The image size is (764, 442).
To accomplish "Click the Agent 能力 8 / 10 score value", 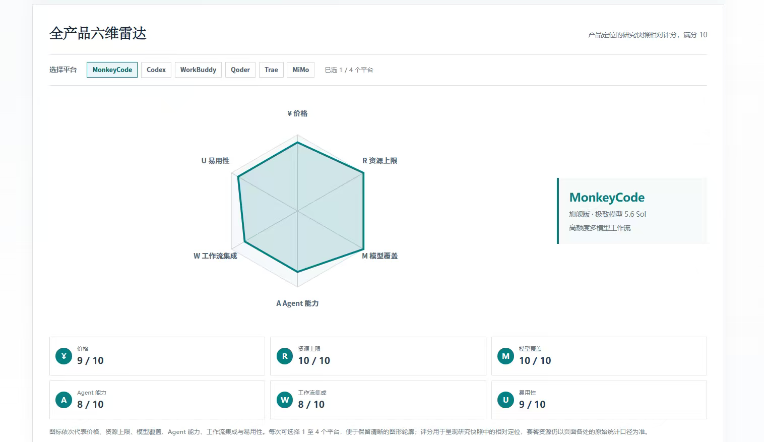I will (x=90, y=405).
